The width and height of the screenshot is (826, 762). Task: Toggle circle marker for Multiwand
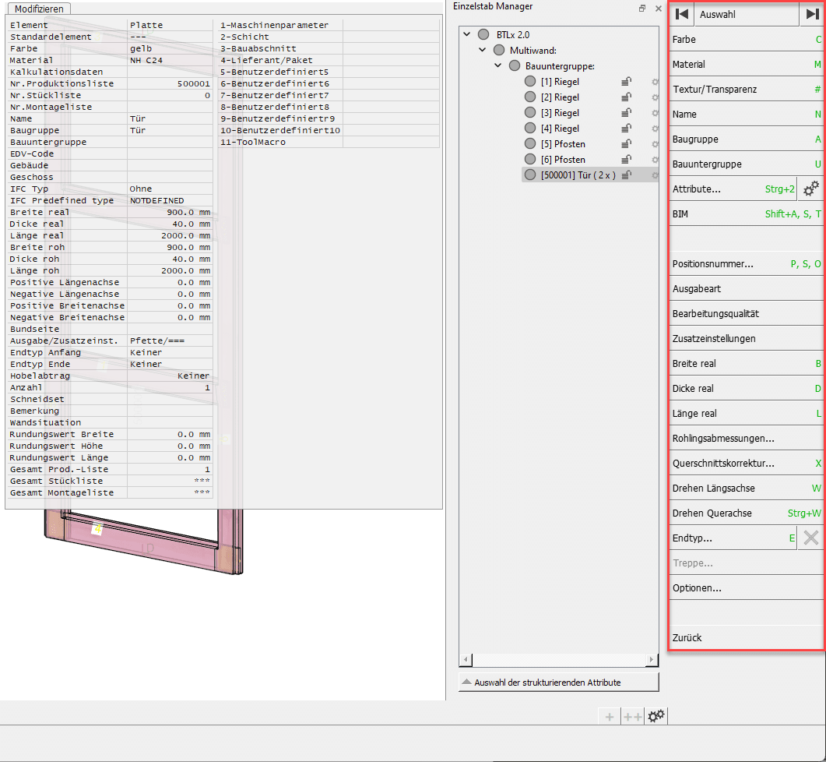499,51
